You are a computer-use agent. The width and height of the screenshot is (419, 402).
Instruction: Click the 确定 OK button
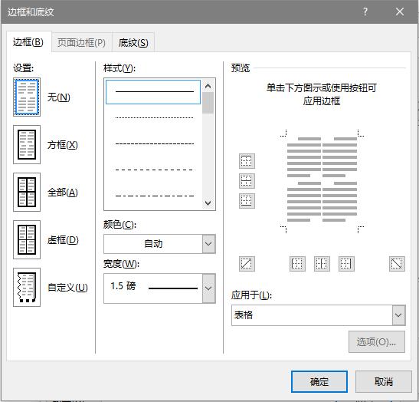pyautogui.click(x=319, y=381)
